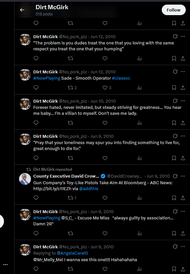Open more menu on Jun 10 post
Viewport: 190px width, 274px height.
pos(183,101)
